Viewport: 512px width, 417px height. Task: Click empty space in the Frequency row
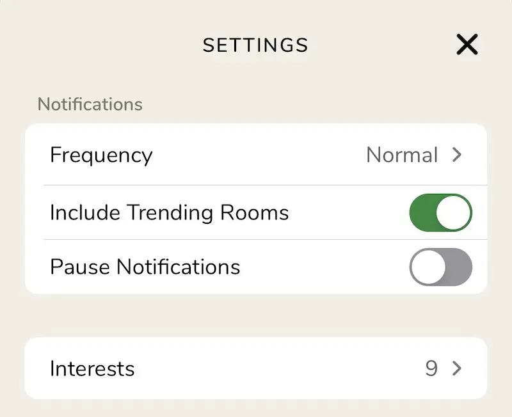coord(256,155)
